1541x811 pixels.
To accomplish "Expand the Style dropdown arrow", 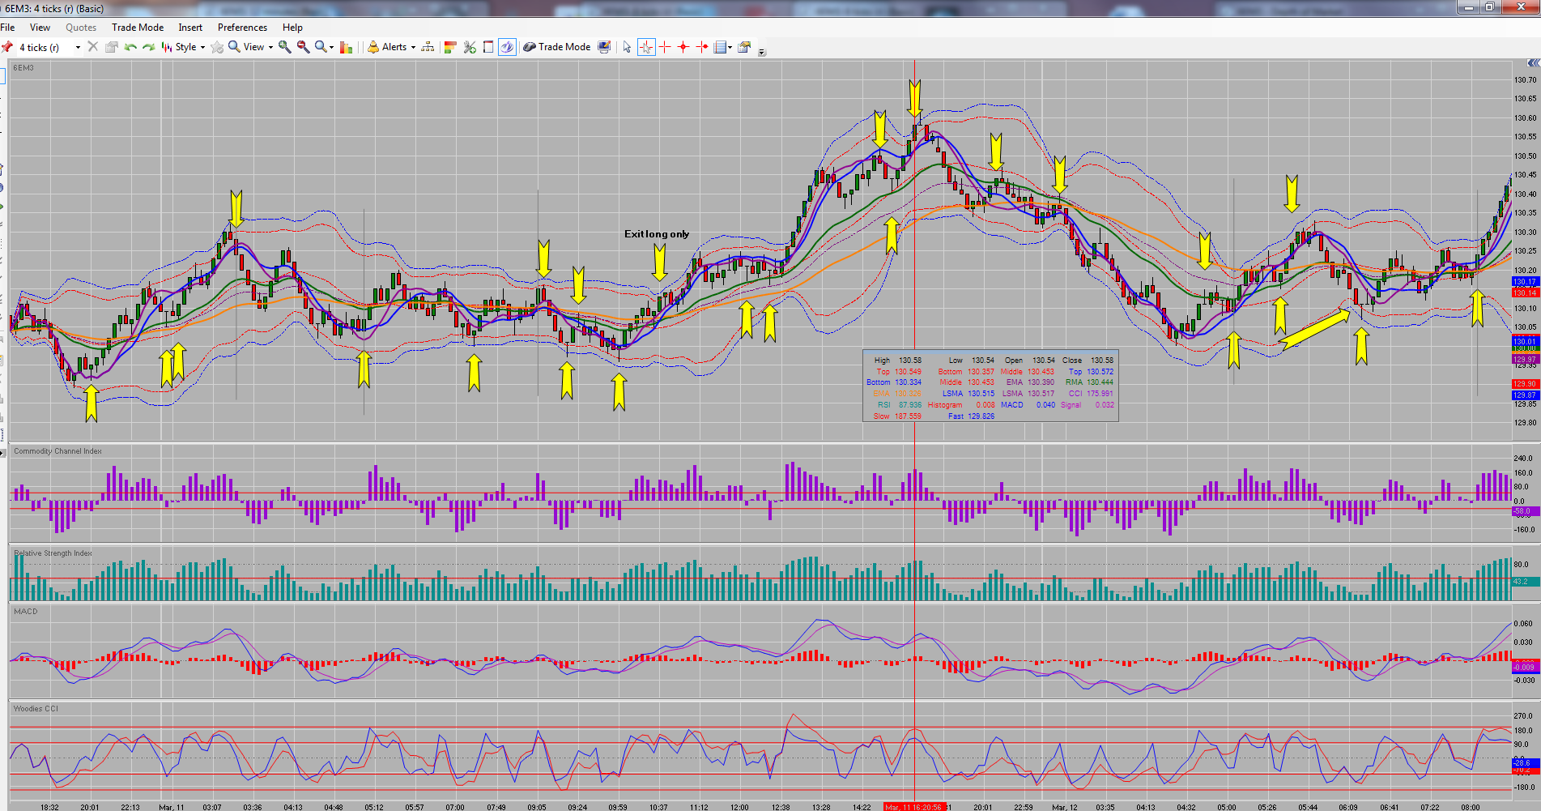I will 202,47.
